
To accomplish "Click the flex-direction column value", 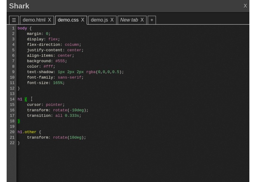I will point(72,45).
